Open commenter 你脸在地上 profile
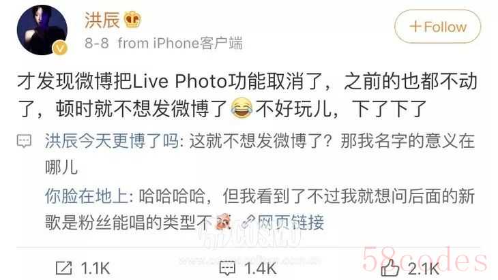 [87, 196]
